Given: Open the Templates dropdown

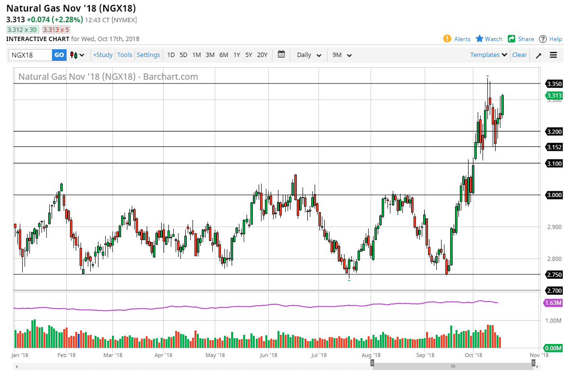Looking at the screenshot, I should click(488, 55).
